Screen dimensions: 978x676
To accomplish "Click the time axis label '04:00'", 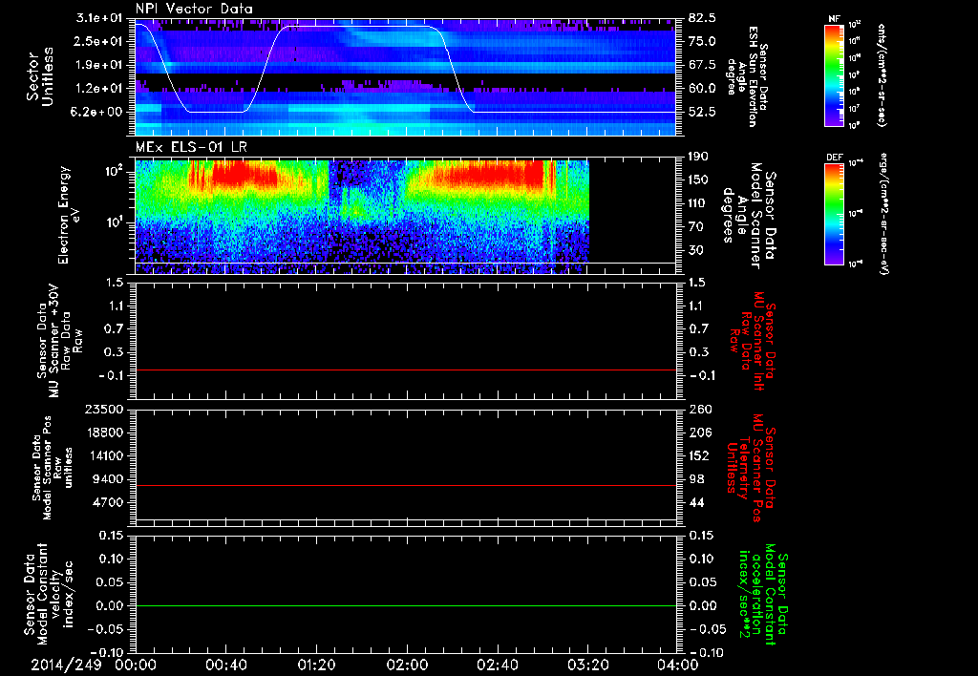I will point(678,665).
